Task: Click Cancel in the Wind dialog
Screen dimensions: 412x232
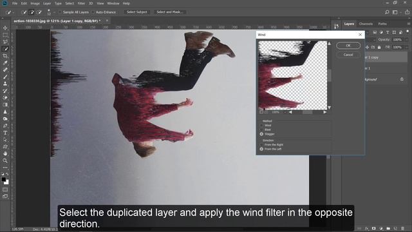Action: [x=348, y=55]
